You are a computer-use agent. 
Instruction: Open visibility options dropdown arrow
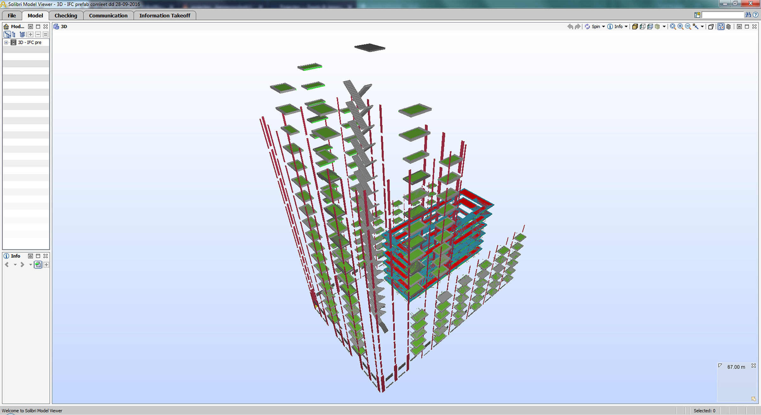click(x=664, y=27)
